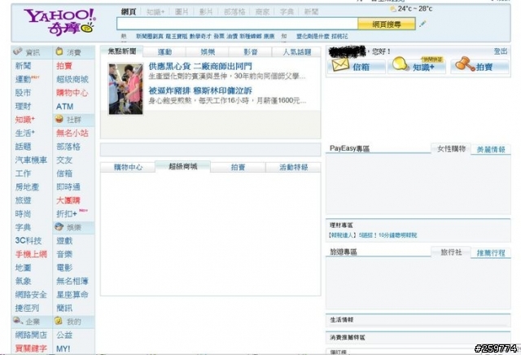The width and height of the screenshot is (521, 355).
Task: Switch to the 娛樂 news tab
Action: tap(208, 52)
